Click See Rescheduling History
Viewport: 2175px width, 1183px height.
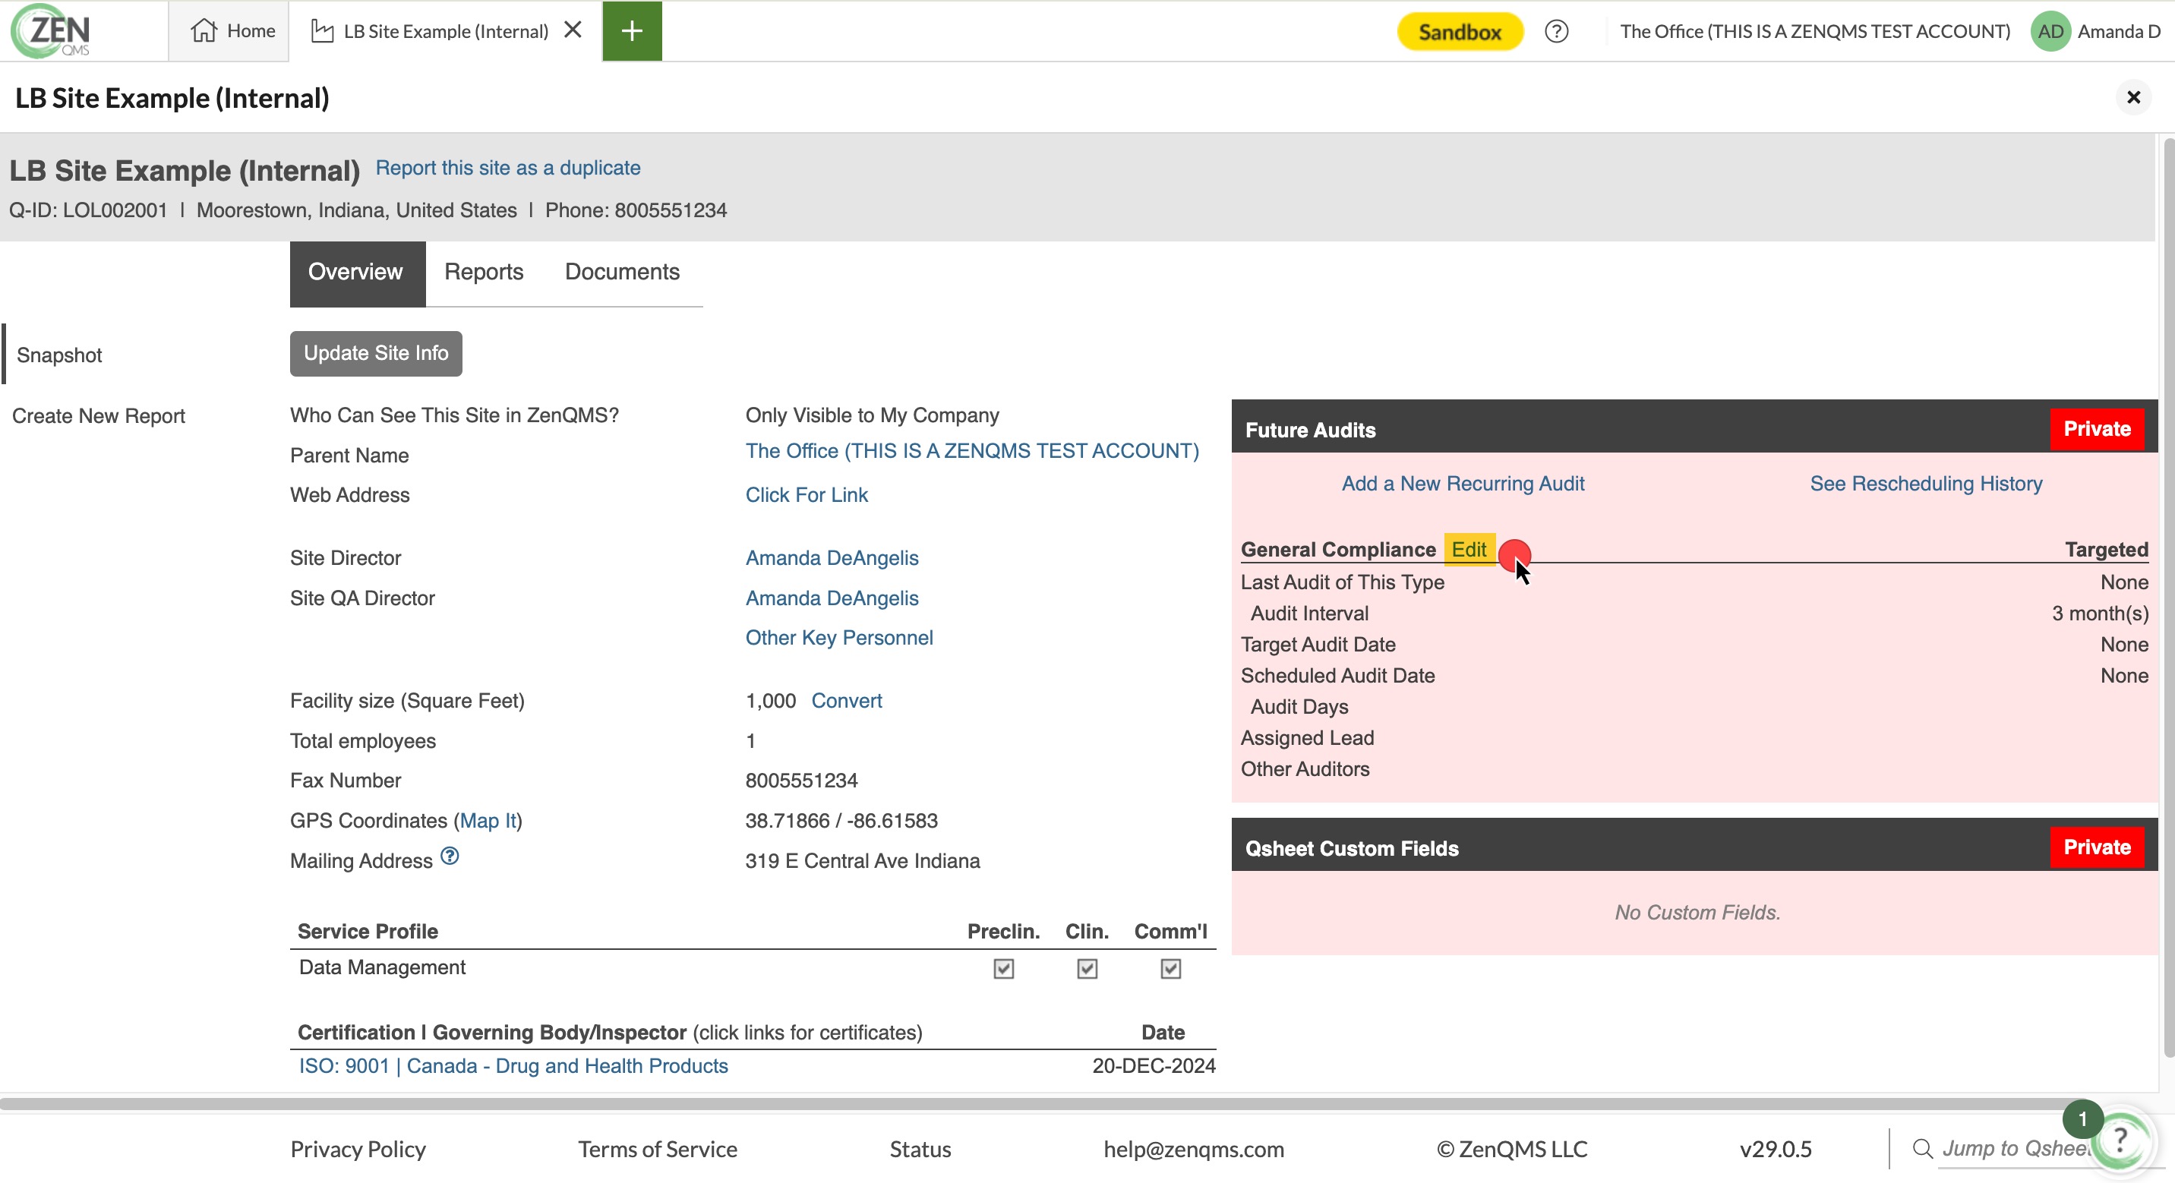(x=1926, y=484)
